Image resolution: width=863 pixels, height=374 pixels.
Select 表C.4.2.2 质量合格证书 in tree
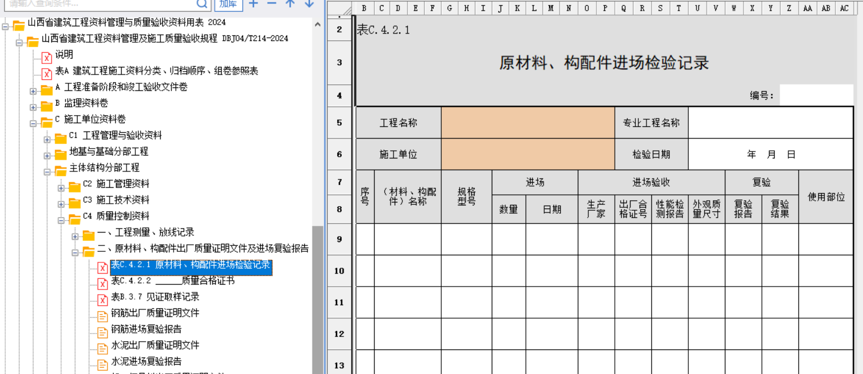pyautogui.click(x=172, y=281)
